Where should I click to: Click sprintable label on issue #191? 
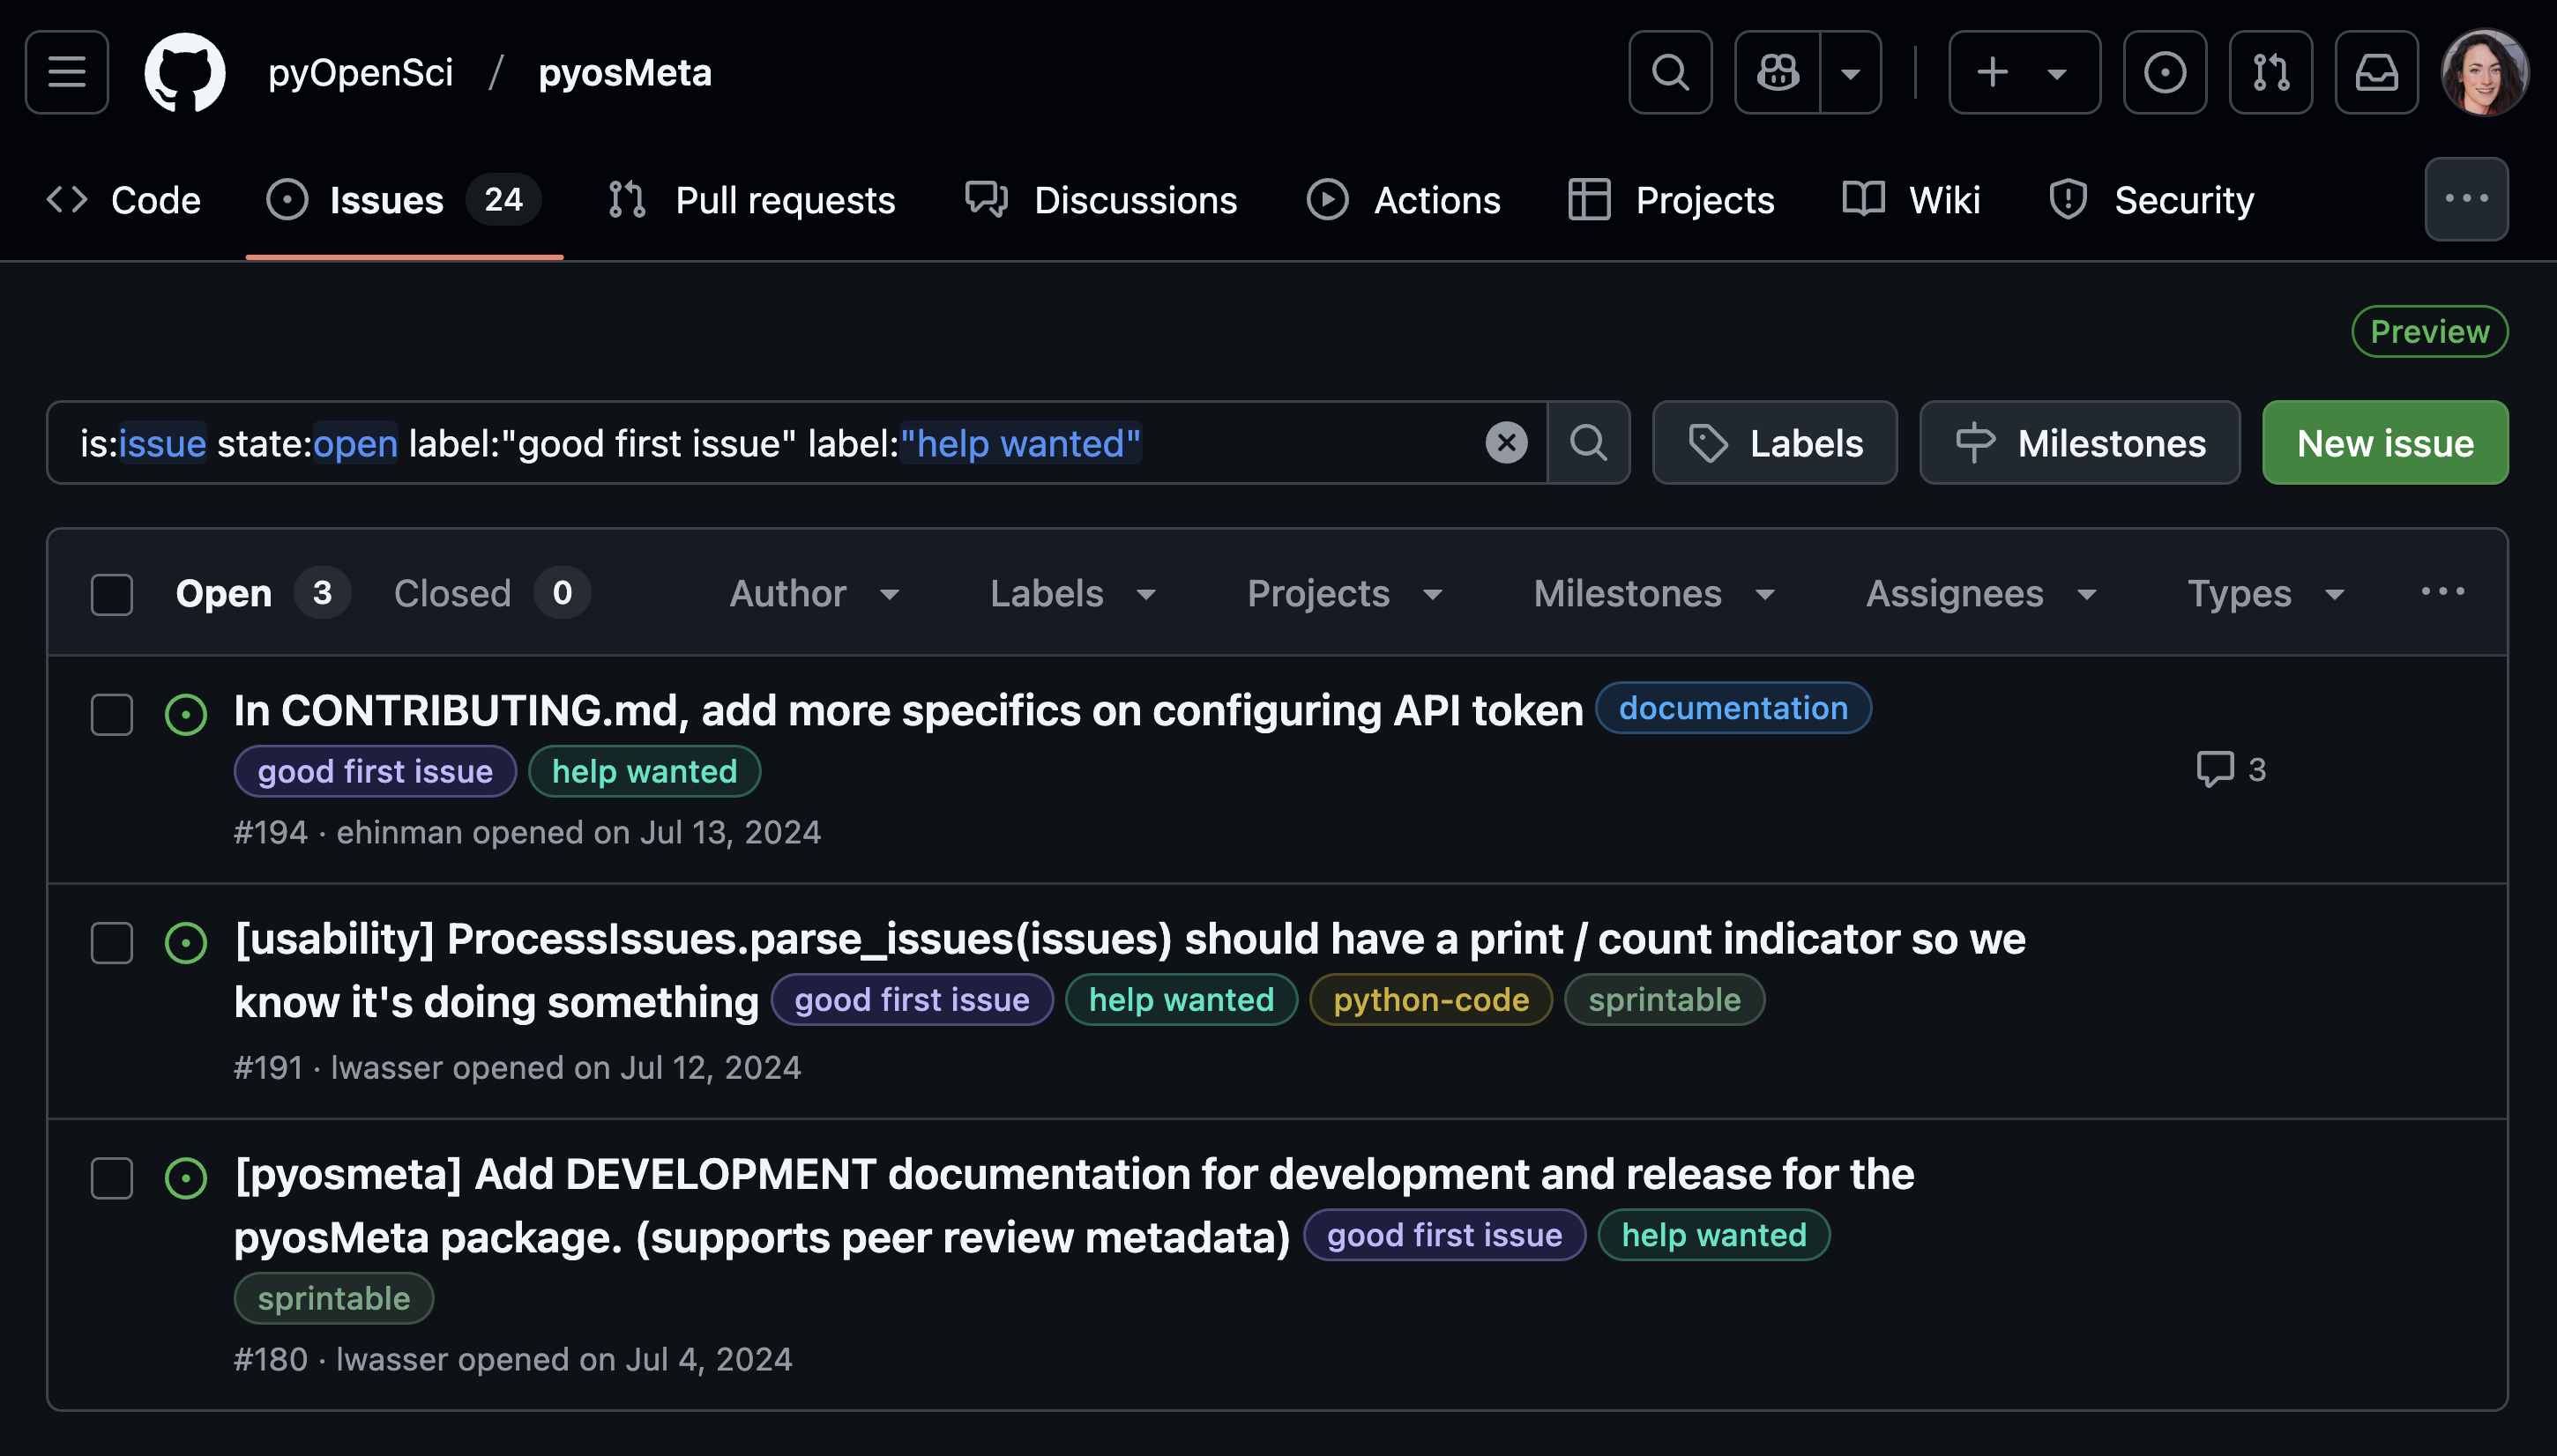tap(1664, 999)
